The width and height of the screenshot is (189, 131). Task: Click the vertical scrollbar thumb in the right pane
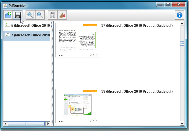point(182,44)
